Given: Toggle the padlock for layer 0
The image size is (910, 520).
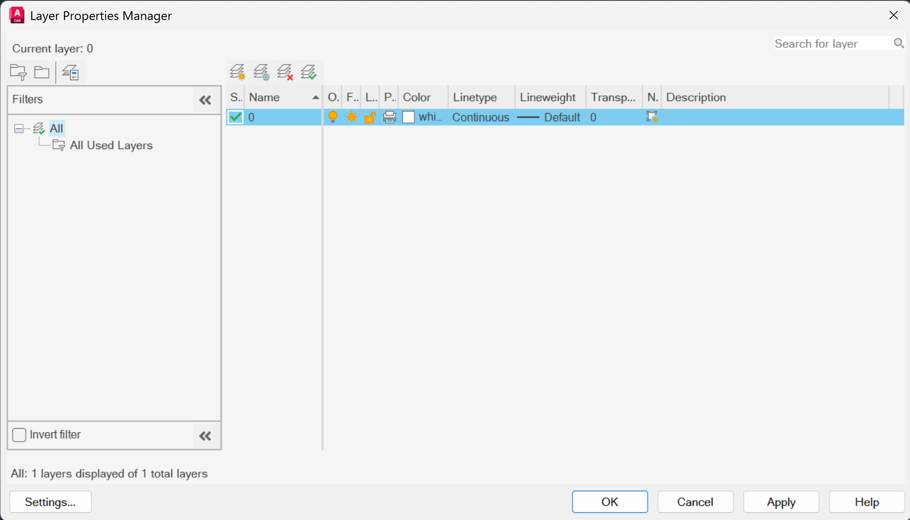Looking at the screenshot, I should tap(370, 117).
